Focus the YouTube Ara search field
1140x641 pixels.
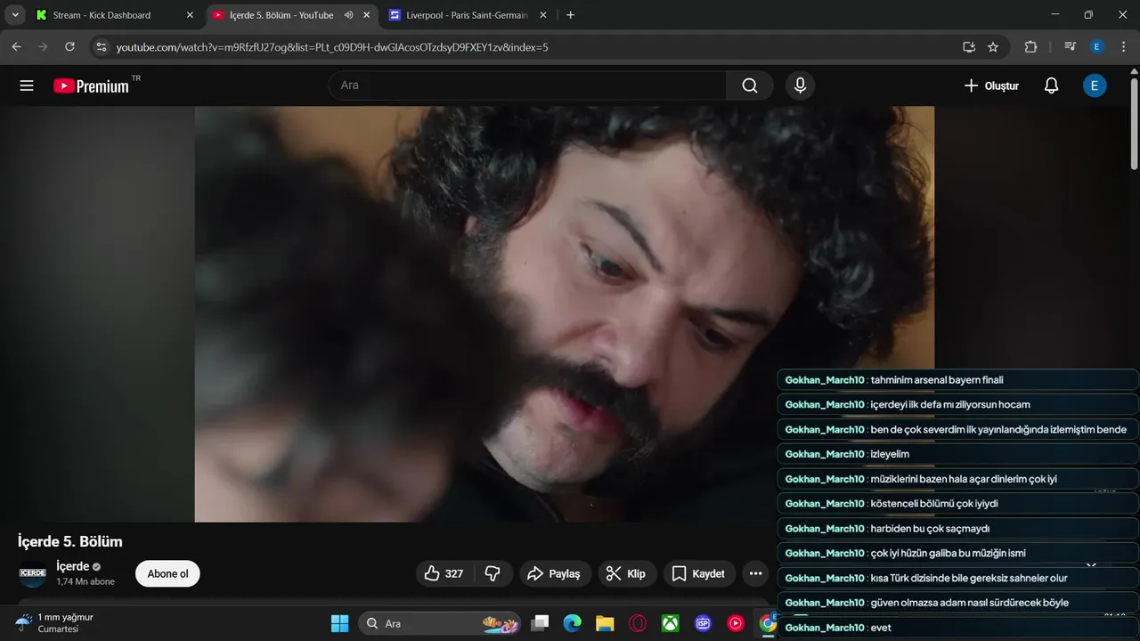click(x=528, y=85)
